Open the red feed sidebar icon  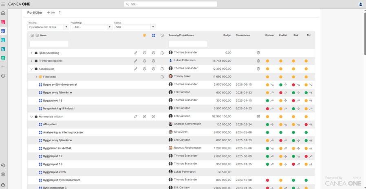point(3,22)
